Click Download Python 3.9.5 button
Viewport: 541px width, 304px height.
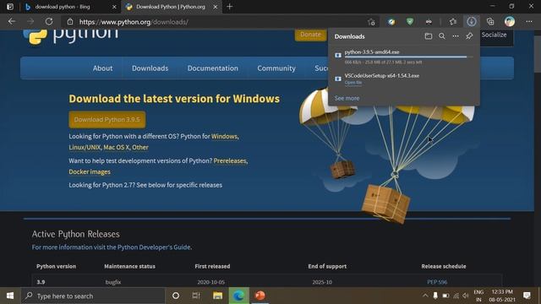pos(107,120)
